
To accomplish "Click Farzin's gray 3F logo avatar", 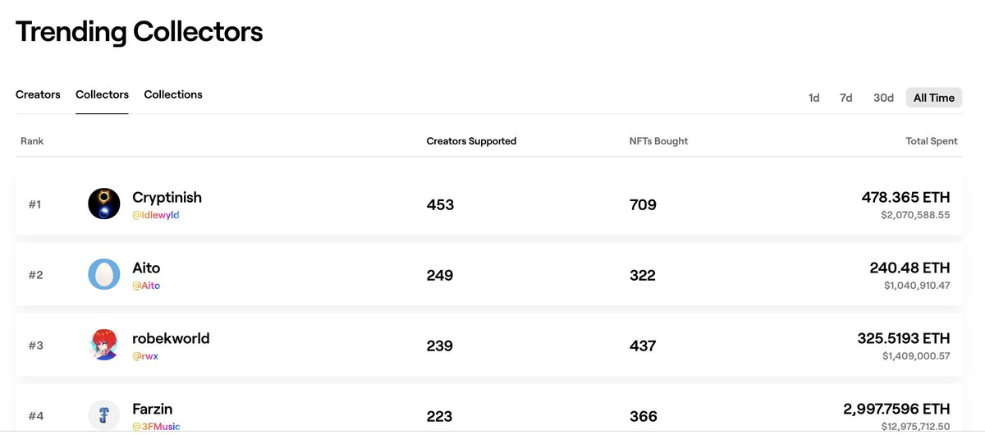I will tap(104, 415).
